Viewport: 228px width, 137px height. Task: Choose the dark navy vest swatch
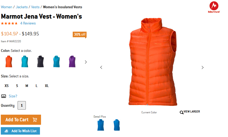tap(40, 61)
